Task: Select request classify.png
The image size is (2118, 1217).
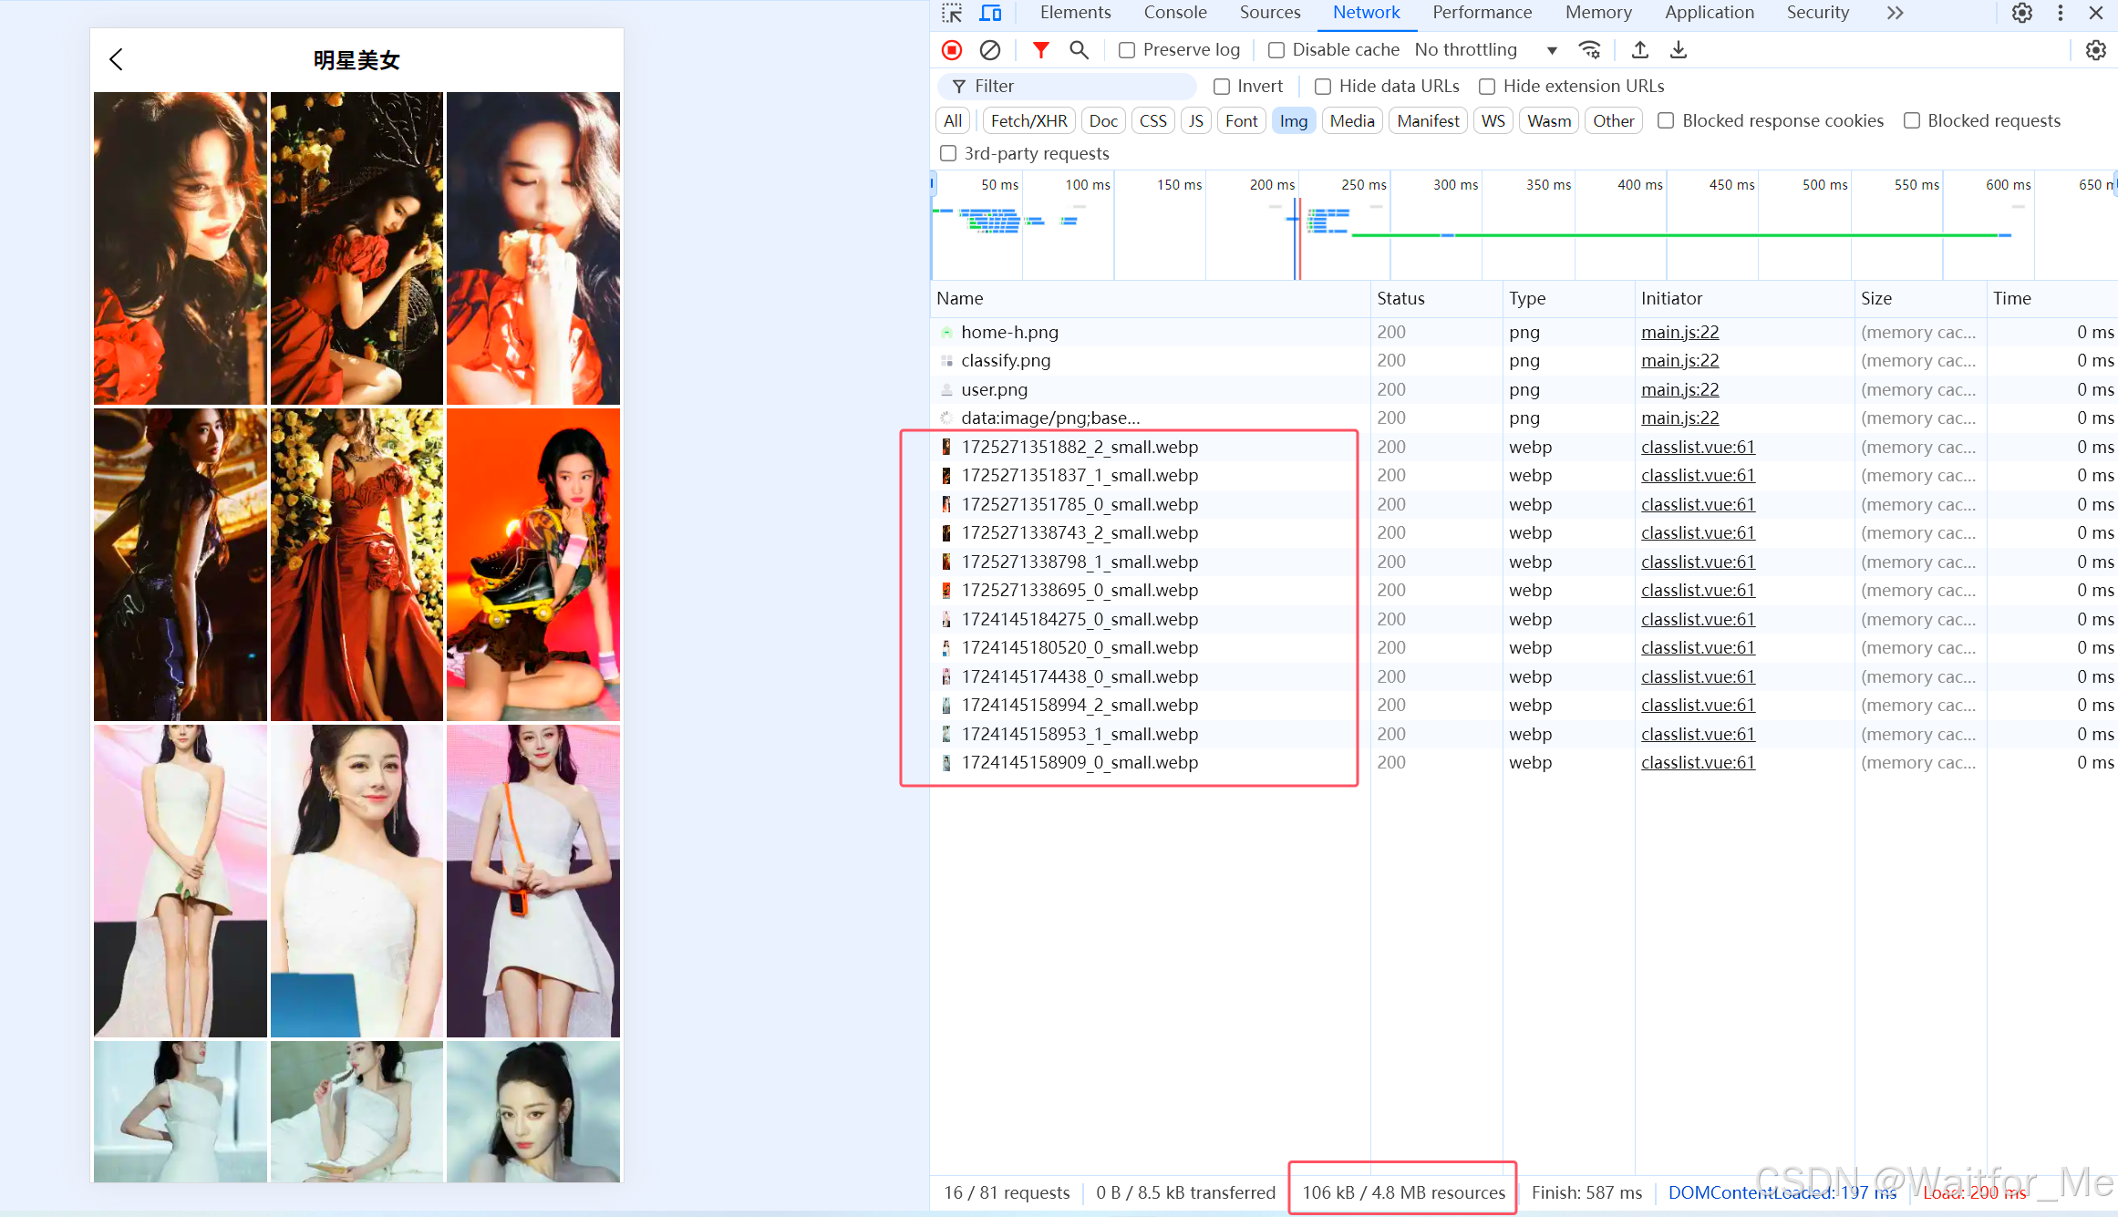Action: (x=1005, y=361)
